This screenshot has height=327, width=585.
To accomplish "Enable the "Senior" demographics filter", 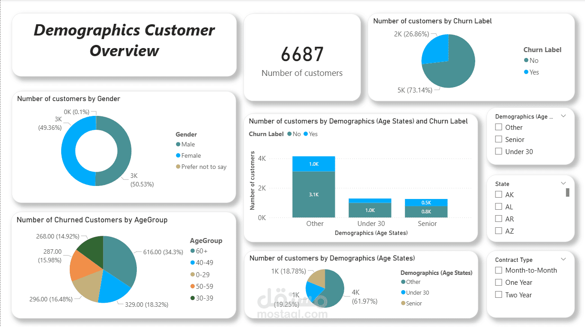I will (499, 139).
